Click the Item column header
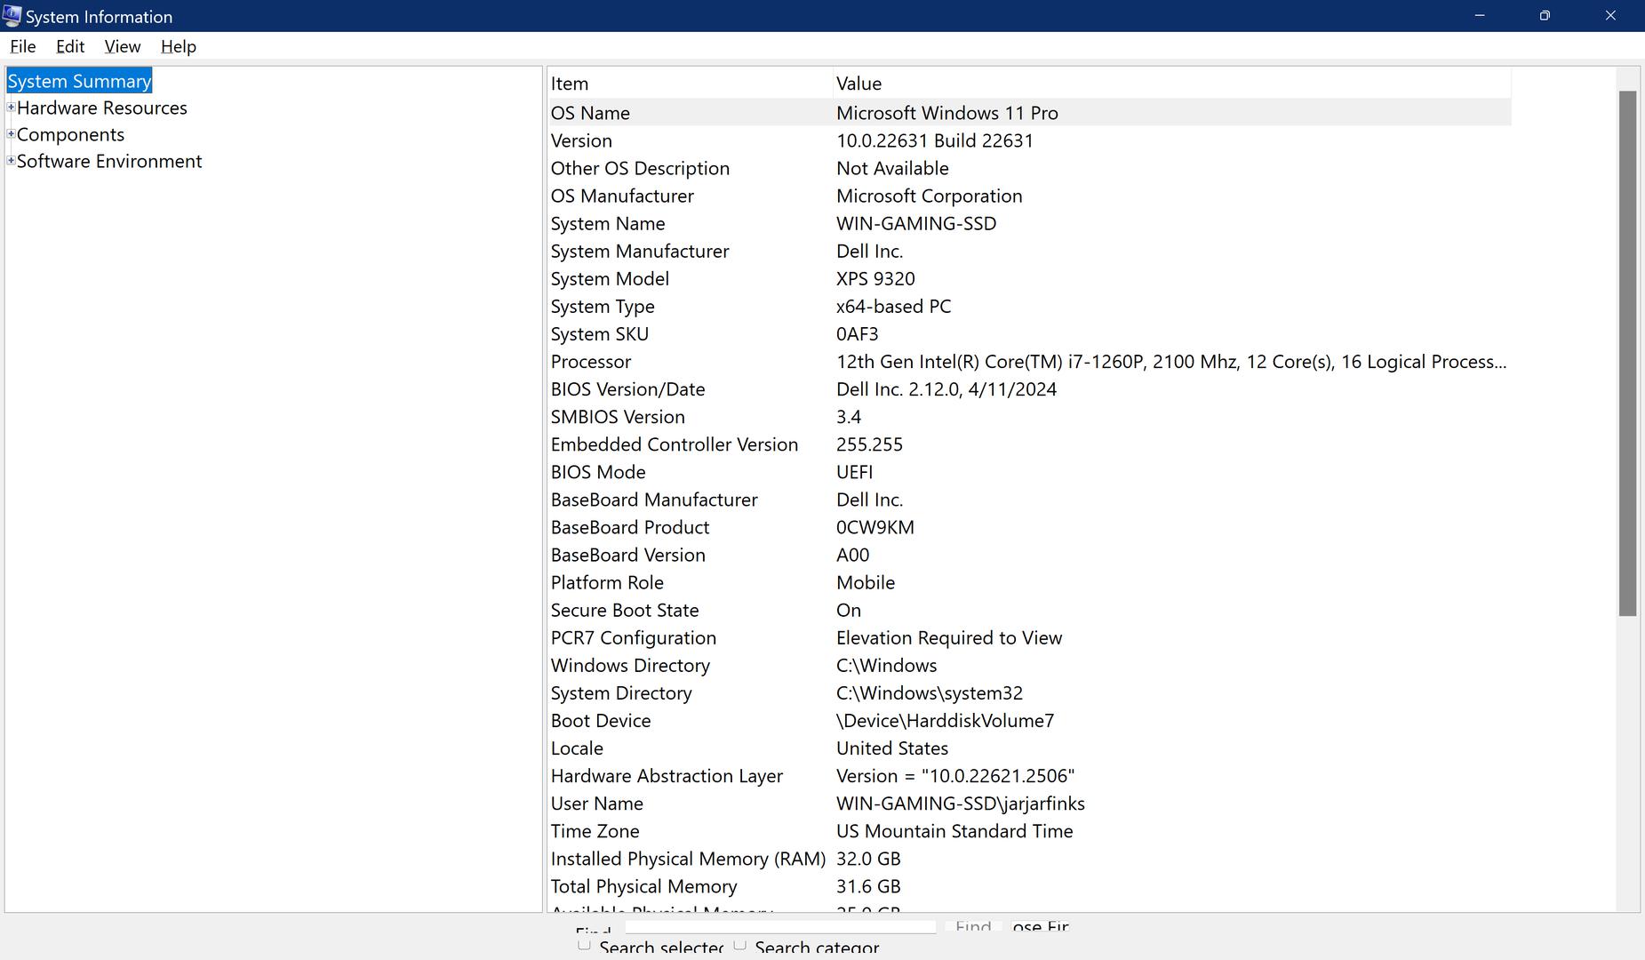This screenshot has height=960, width=1645. [x=690, y=84]
